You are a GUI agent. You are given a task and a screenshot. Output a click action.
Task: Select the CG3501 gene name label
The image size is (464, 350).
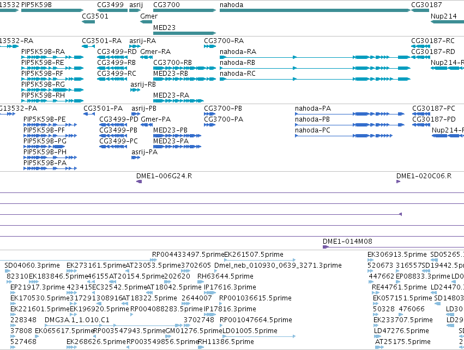[95, 16]
